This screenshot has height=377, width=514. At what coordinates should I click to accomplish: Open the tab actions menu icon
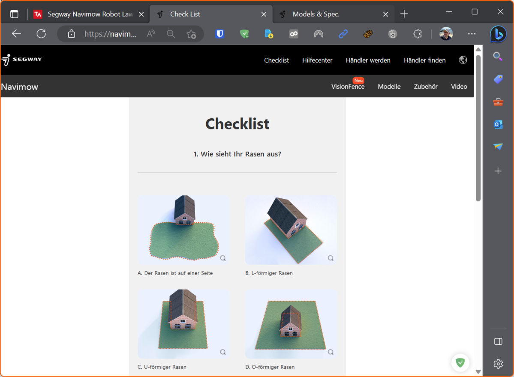pyautogui.click(x=14, y=14)
